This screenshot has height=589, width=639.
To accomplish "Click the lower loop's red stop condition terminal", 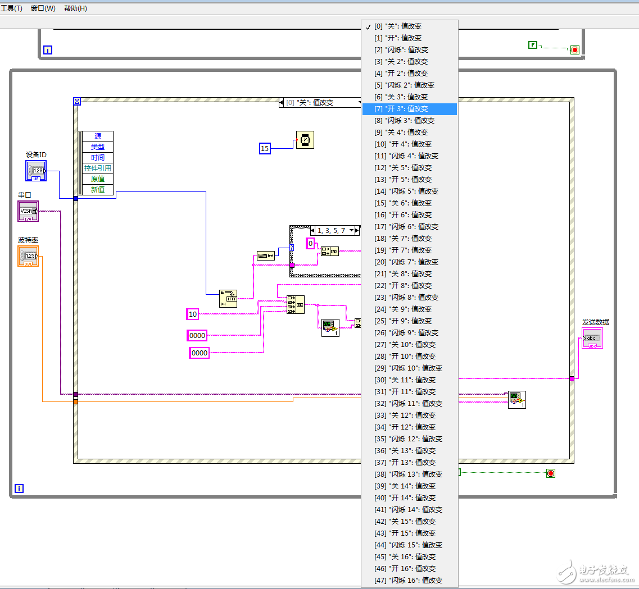I will (x=550, y=473).
